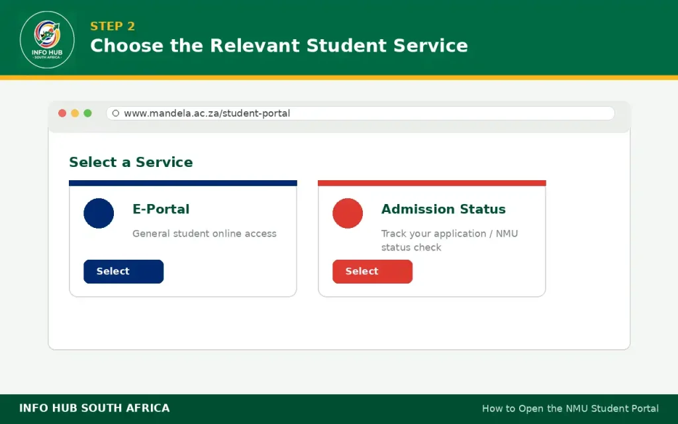Click the 'Select a Service' heading
The image size is (678, 424).
pos(131,162)
